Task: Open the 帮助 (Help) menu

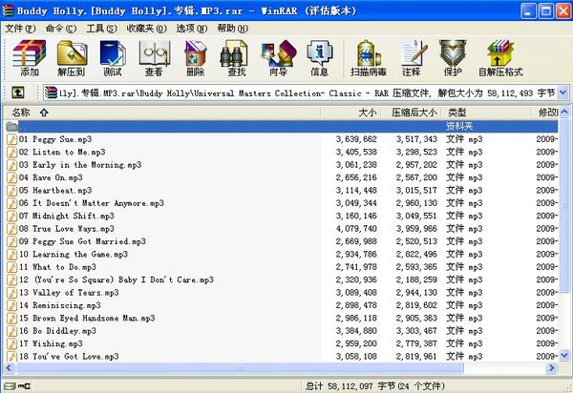Action: pos(233,29)
